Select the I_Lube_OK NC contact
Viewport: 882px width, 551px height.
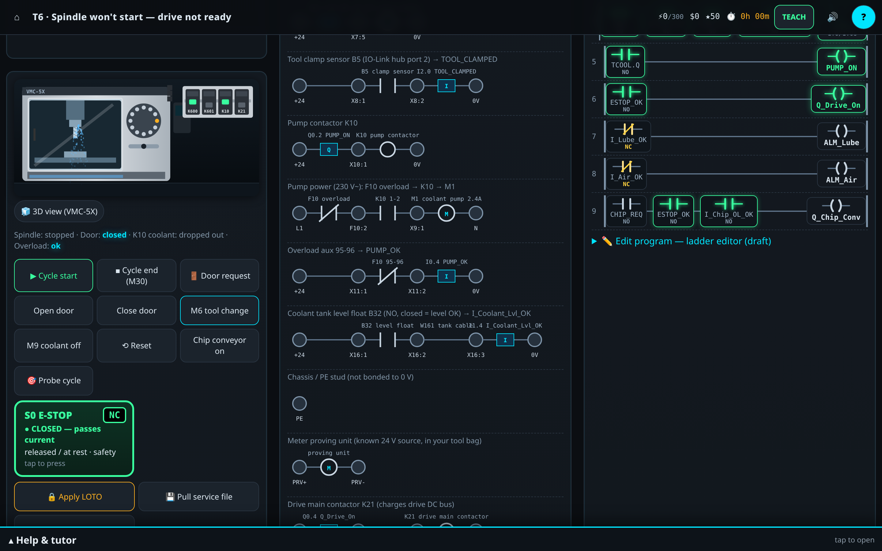pos(628,136)
